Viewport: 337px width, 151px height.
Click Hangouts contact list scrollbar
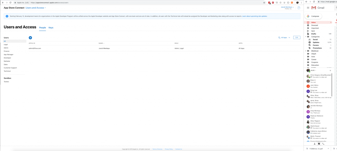332,85
